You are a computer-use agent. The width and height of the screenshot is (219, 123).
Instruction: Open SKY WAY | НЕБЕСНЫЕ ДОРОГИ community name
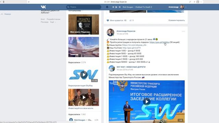[x=131, y=67]
